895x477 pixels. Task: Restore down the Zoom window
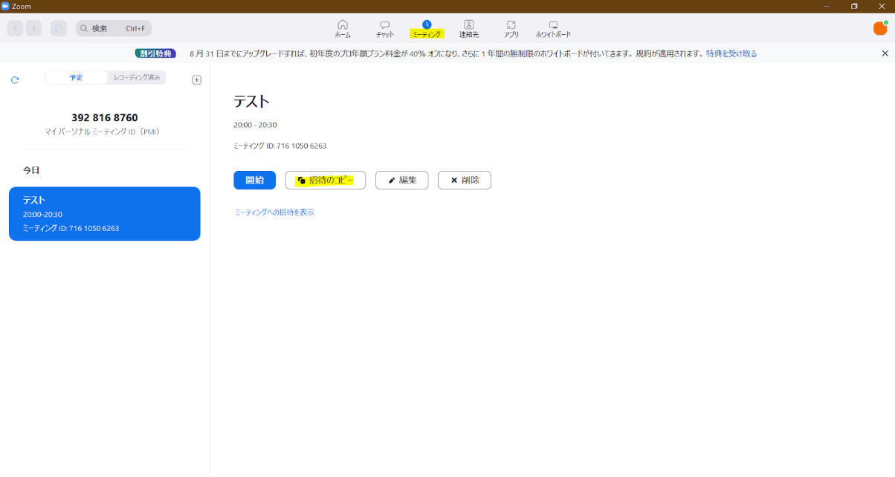tap(854, 6)
